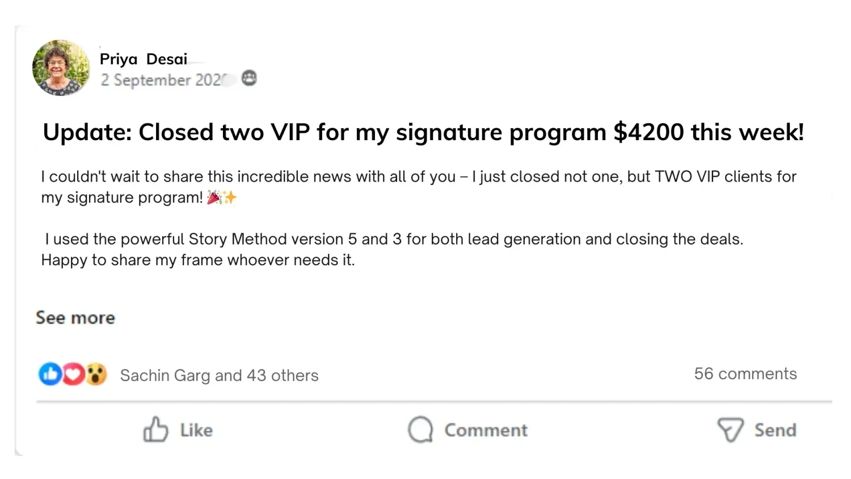Click the Story Method version sentence
This screenshot has height=479, width=851.
click(x=394, y=239)
